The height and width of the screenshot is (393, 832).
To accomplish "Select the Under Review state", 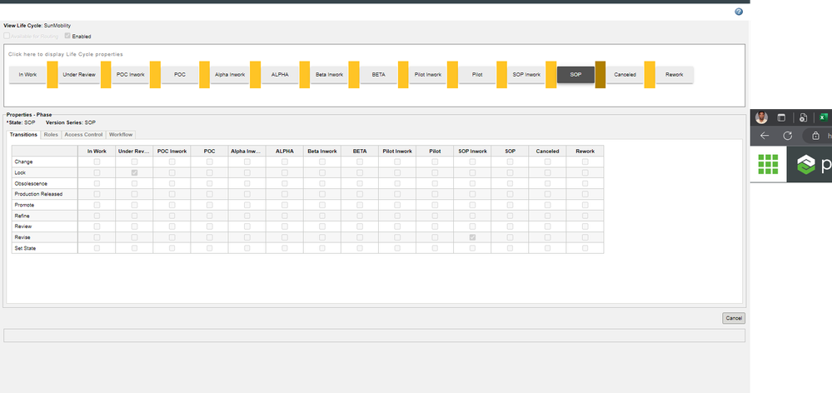I will [79, 75].
